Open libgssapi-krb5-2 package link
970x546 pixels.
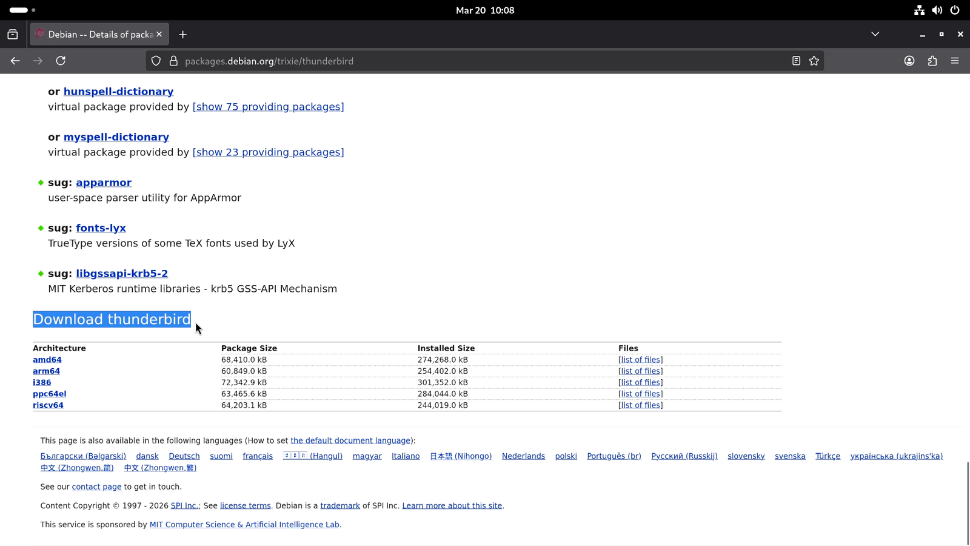[x=122, y=274]
